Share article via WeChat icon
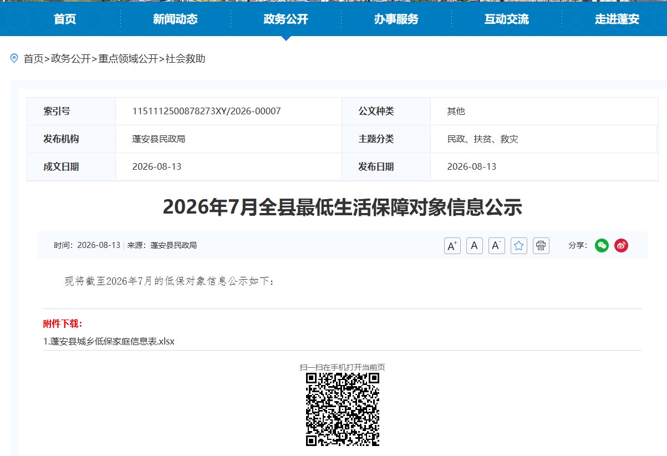 (602, 245)
